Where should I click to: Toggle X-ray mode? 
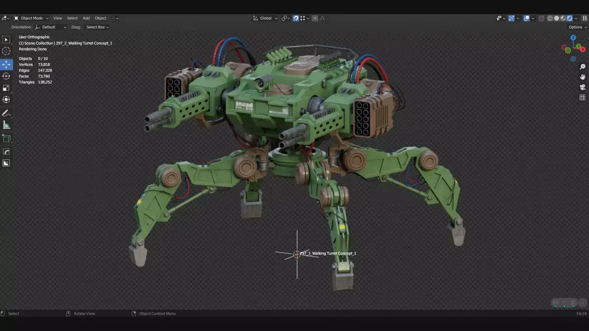tap(542, 18)
